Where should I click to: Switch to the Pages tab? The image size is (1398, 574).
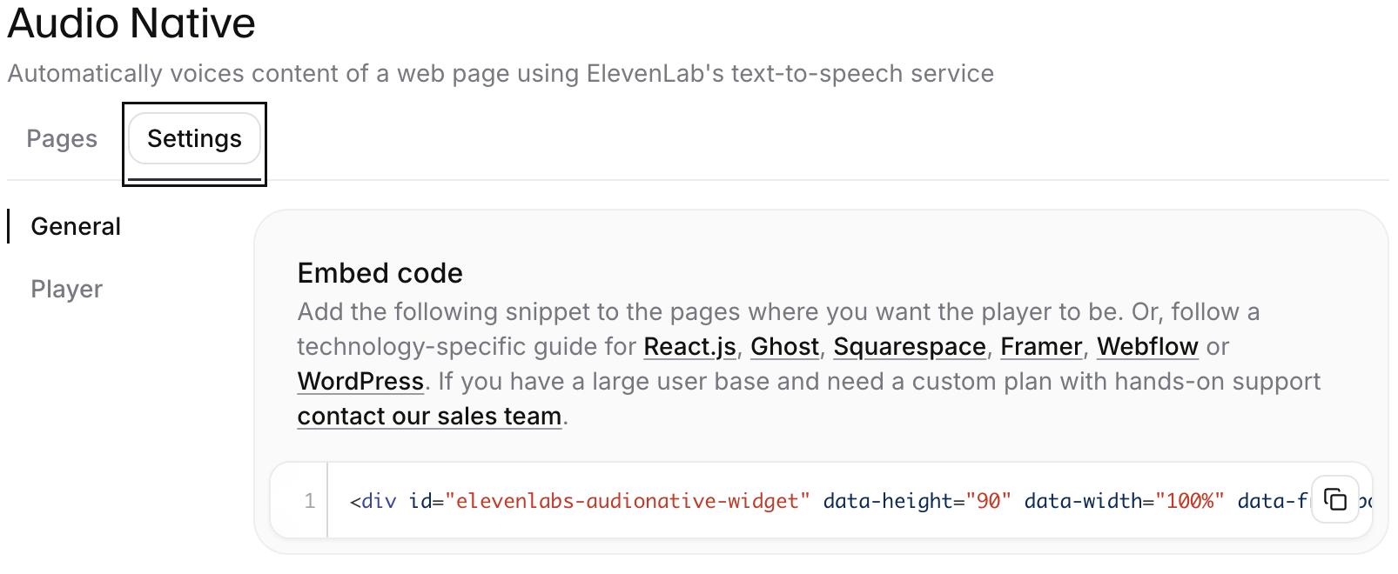coord(62,139)
